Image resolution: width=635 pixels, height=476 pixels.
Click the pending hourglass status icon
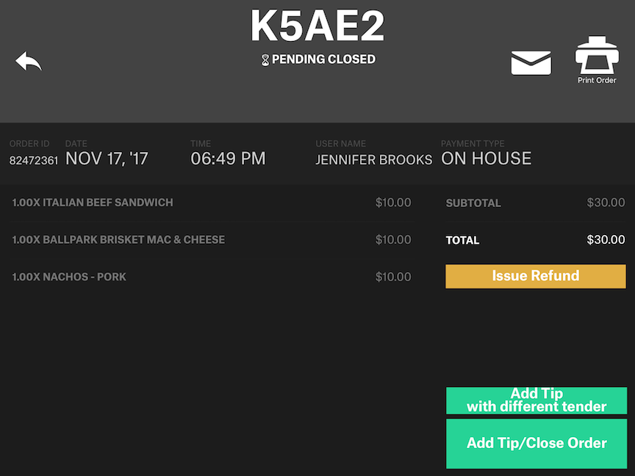[x=265, y=60]
